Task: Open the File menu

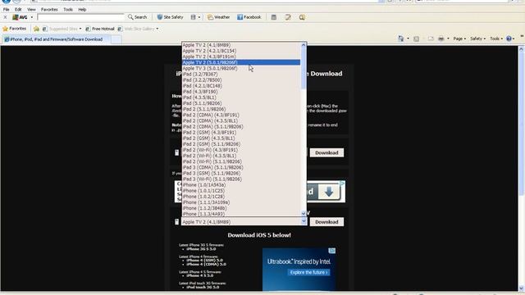Action: [x=6, y=9]
